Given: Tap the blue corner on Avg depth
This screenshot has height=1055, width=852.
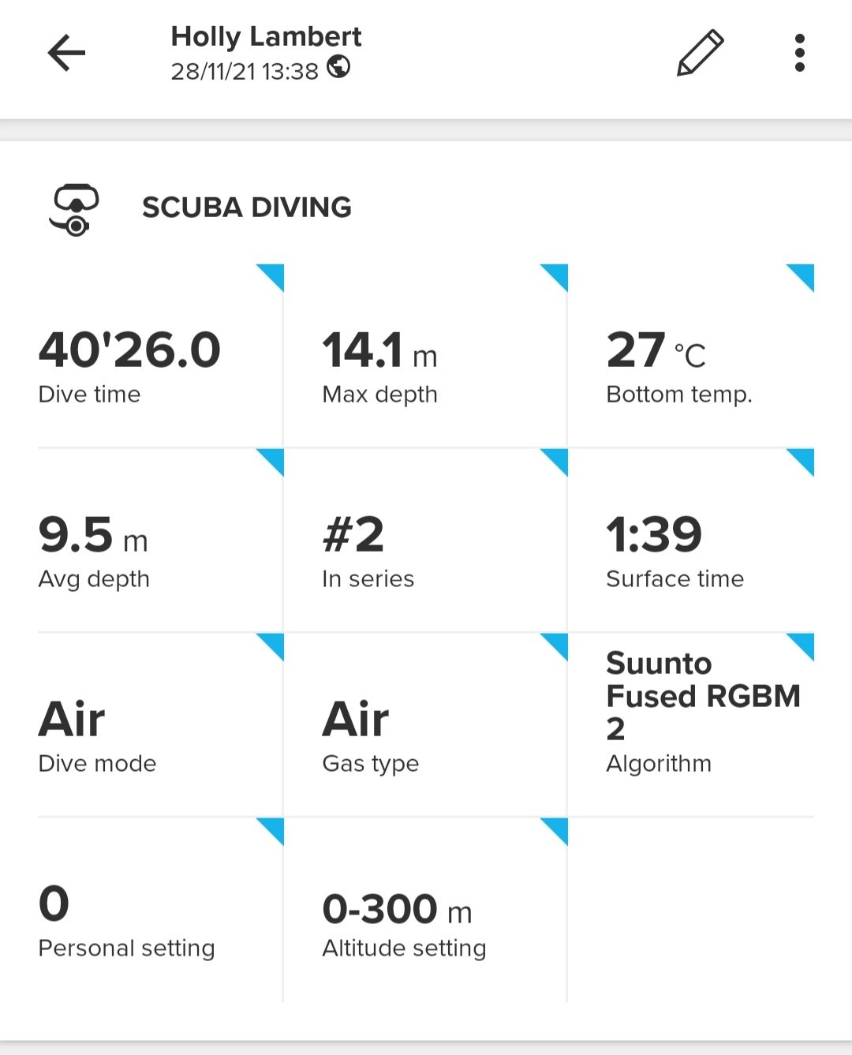Looking at the screenshot, I should point(273,461).
